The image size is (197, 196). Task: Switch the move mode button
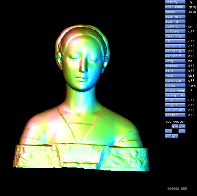coord(175,76)
